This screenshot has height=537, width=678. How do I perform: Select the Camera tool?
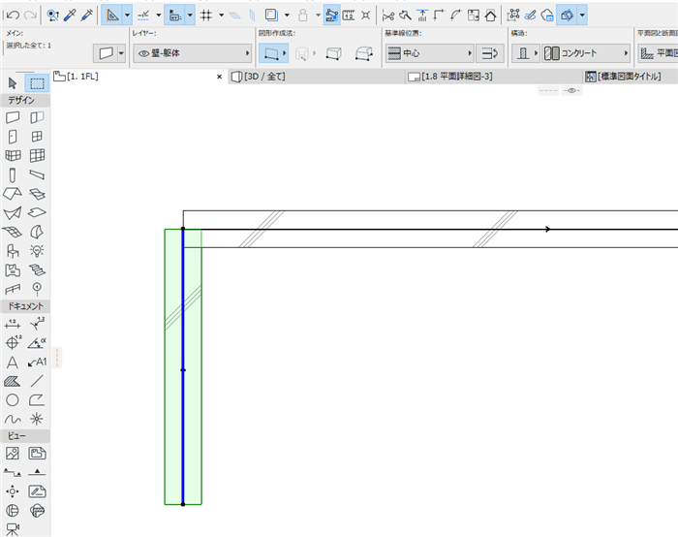click(x=13, y=529)
